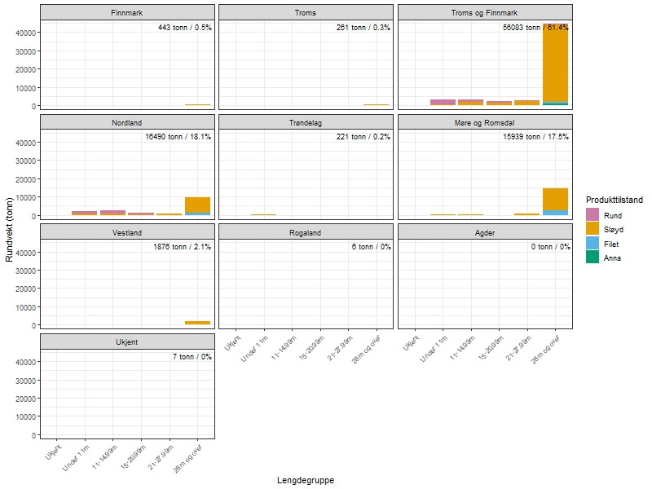
Task: Click the green Anna legend swatch
Action: 593,258
